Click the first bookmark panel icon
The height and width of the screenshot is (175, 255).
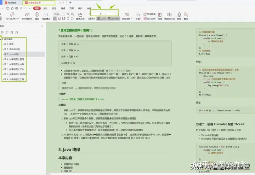coord(2,33)
